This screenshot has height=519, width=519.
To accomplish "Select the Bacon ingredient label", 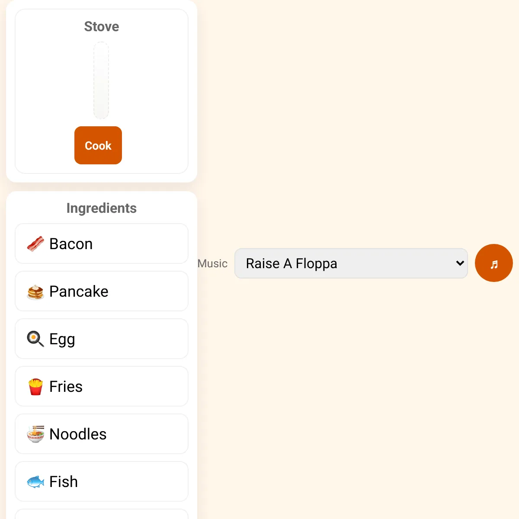I will (x=71, y=244).
